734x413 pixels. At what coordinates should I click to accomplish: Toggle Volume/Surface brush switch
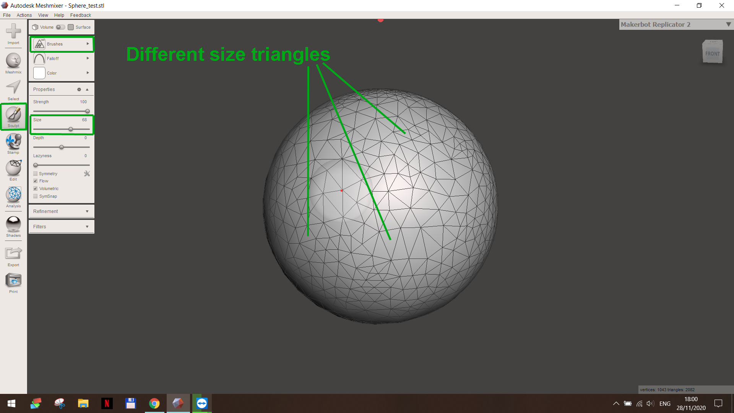click(x=60, y=27)
